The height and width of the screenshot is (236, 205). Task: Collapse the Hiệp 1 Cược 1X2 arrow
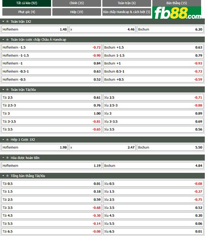[3, 140]
